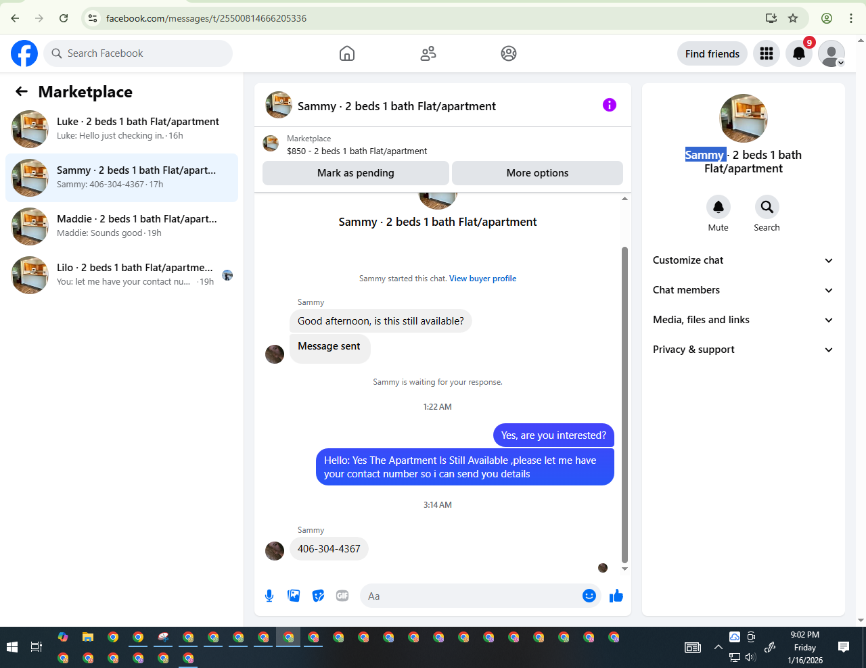Open the Sammy conversation in list
This screenshot has width=866, height=668.
pyautogui.click(x=122, y=177)
